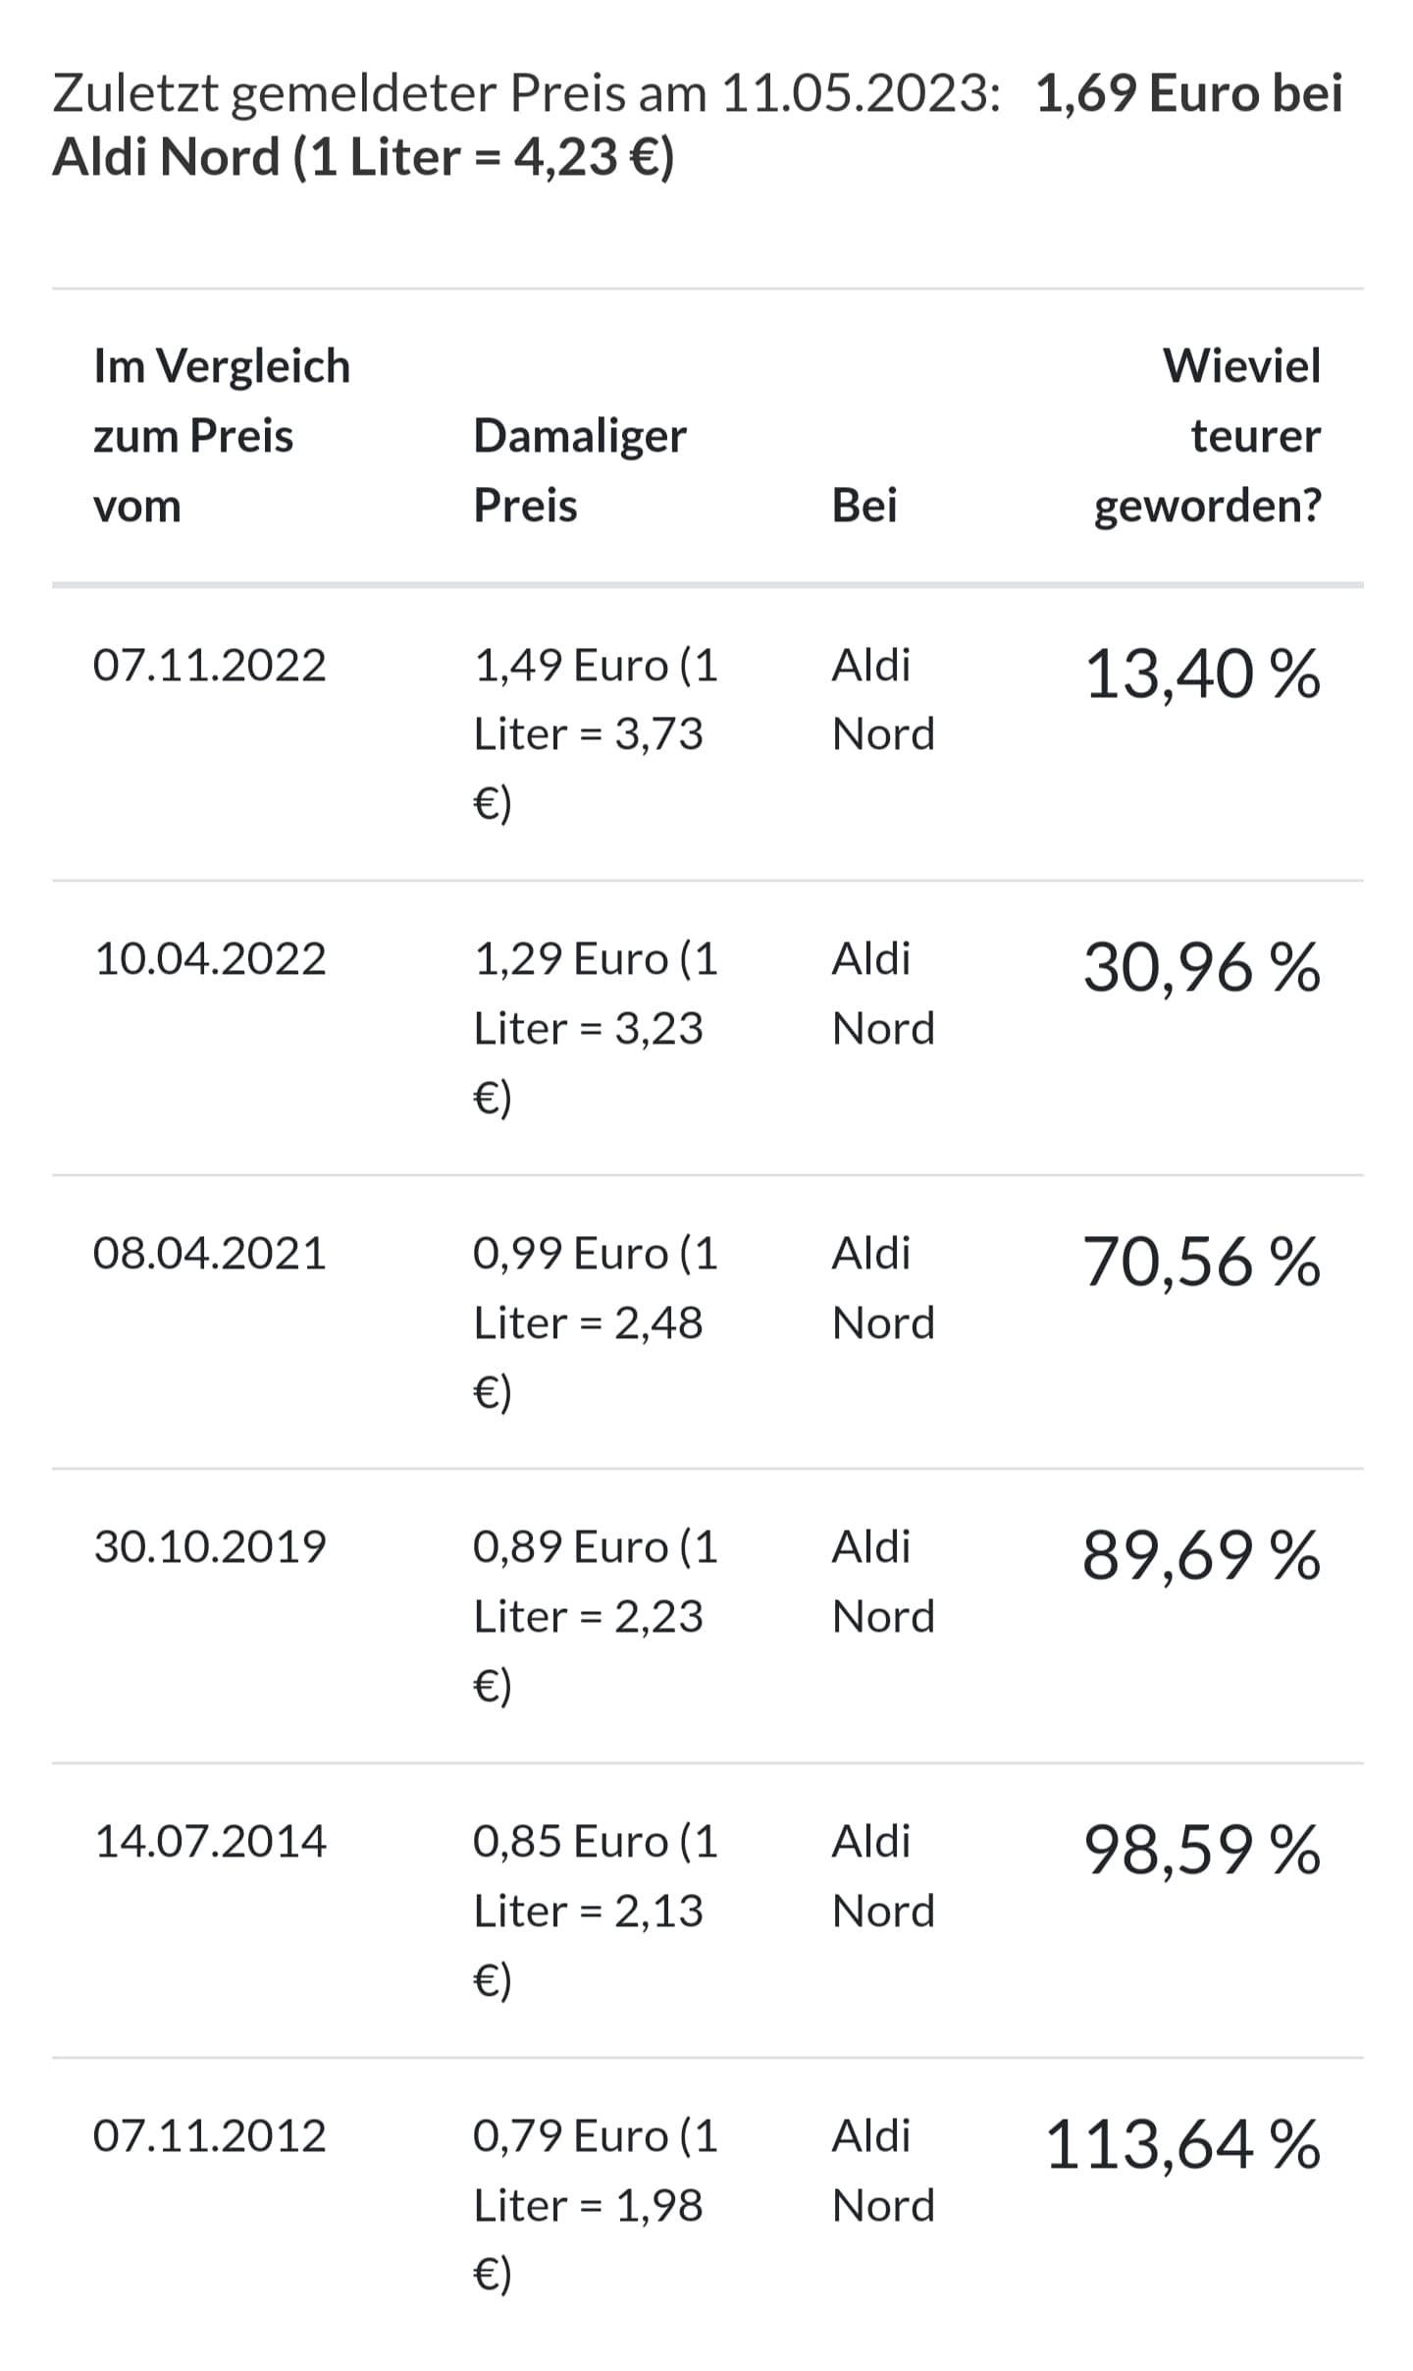Click the 70,56 % increase value
This screenshot has width=1413, height=2371.
[1202, 1263]
